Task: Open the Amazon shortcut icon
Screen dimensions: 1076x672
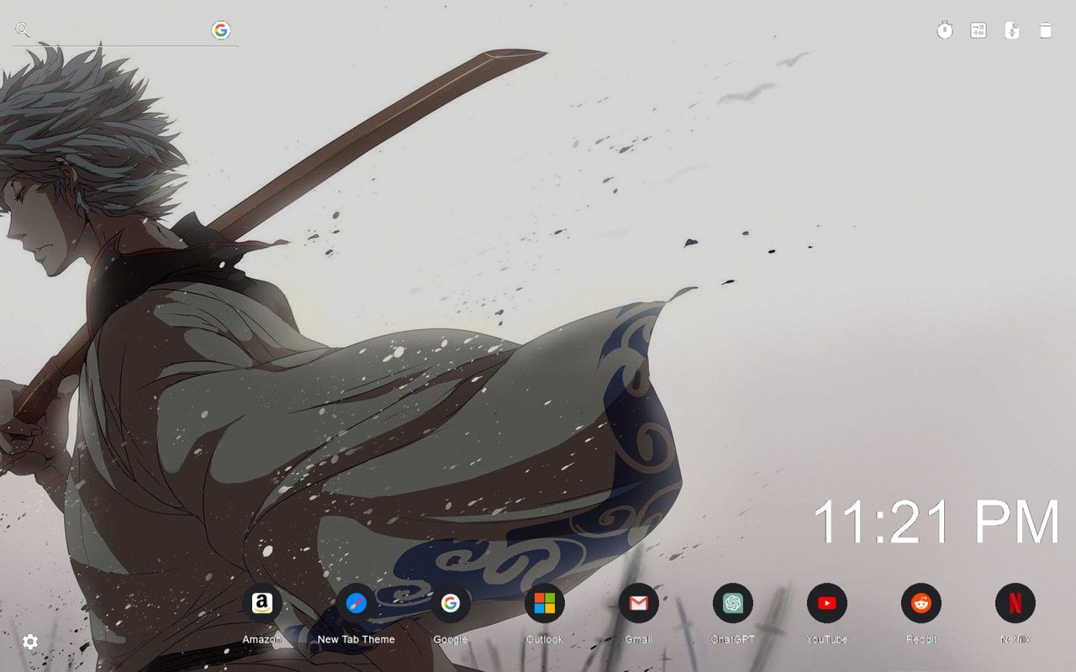Action: 262,603
